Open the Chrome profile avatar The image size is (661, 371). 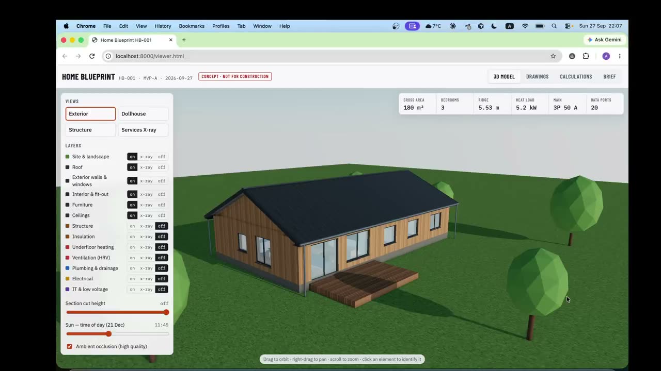click(x=606, y=56)
